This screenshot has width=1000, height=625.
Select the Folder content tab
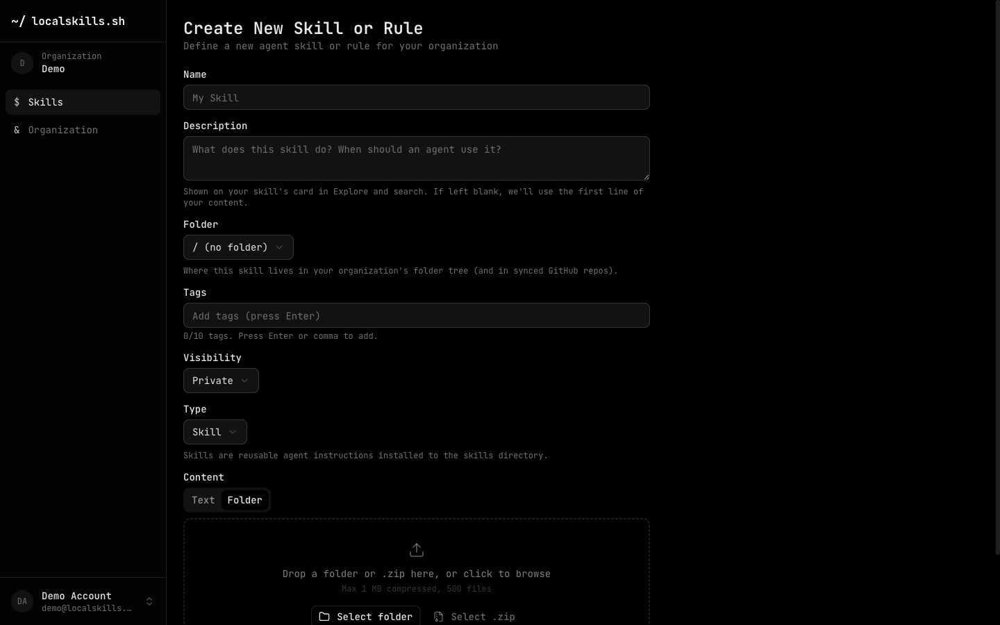click(x=245, y=500)
